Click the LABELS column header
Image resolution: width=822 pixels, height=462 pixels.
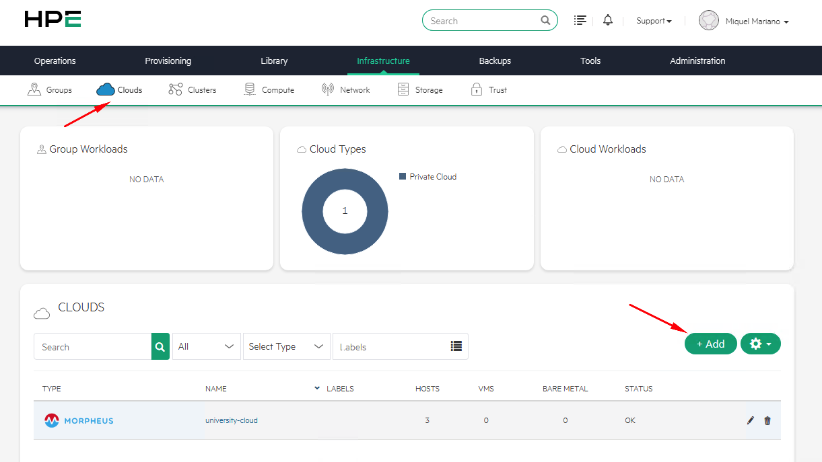(x=340, y=389)
